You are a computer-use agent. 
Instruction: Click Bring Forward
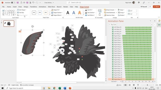tap(109, 10)
